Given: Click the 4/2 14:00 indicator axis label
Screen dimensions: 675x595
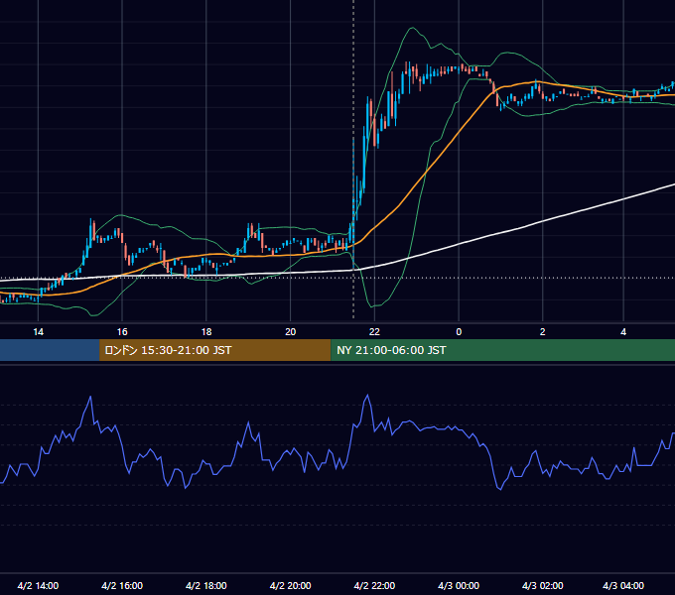Looking at the screenshot, I should pyautogui.click(x=38, y=585).
